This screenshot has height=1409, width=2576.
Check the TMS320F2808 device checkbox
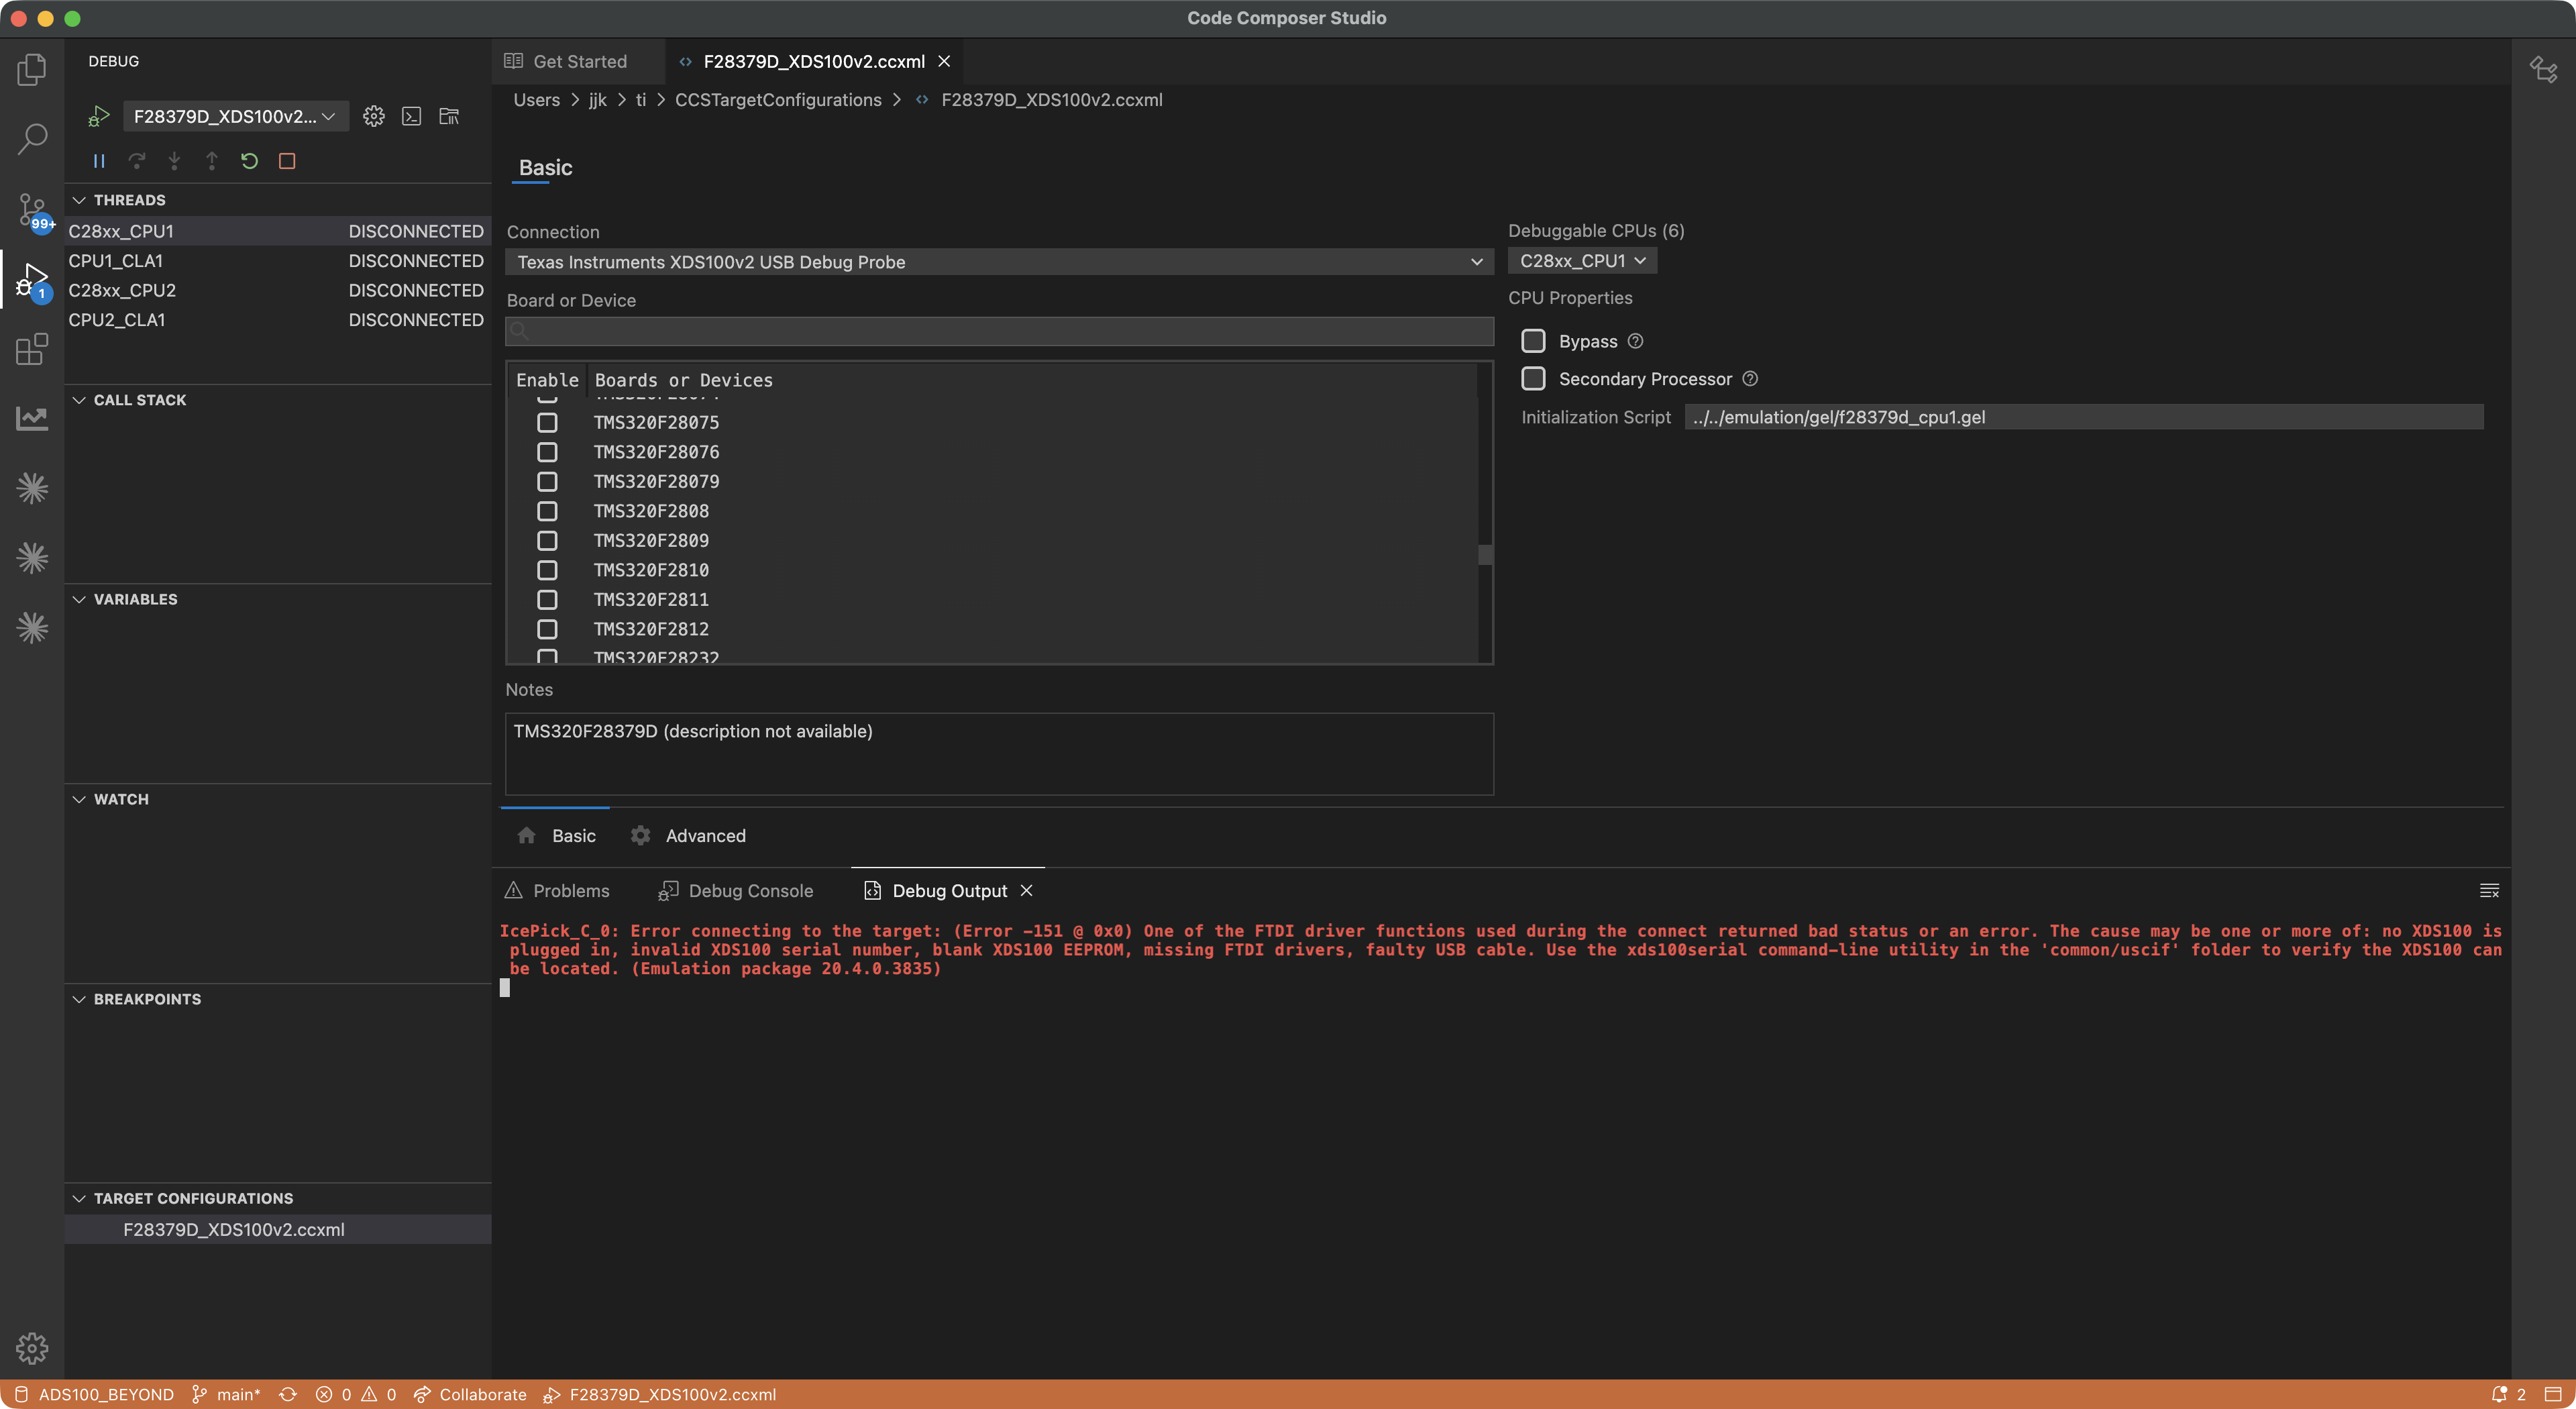click(547, 511)
